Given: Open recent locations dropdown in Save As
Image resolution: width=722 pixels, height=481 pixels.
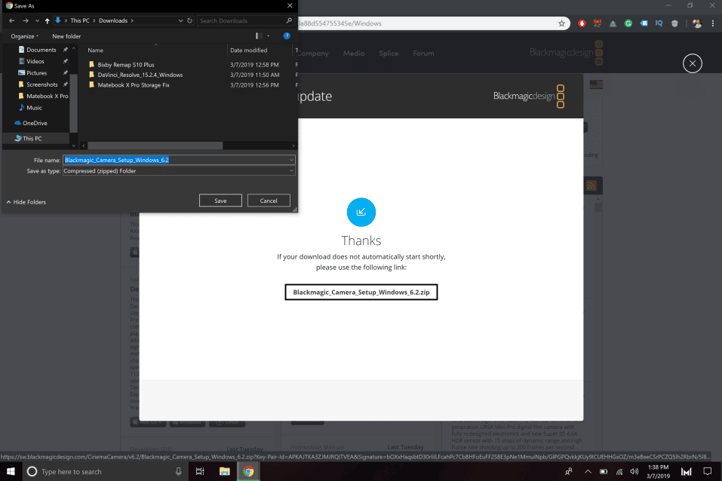Looking at the screenshot, I should pyautogui.click(x=37, y=20).
